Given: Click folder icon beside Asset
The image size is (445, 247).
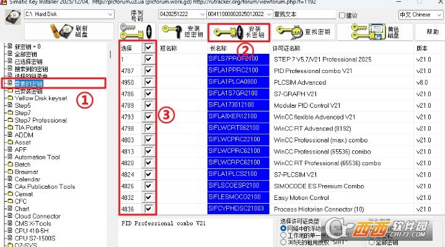Looking at the screenshot, I should tap(10, 142).
